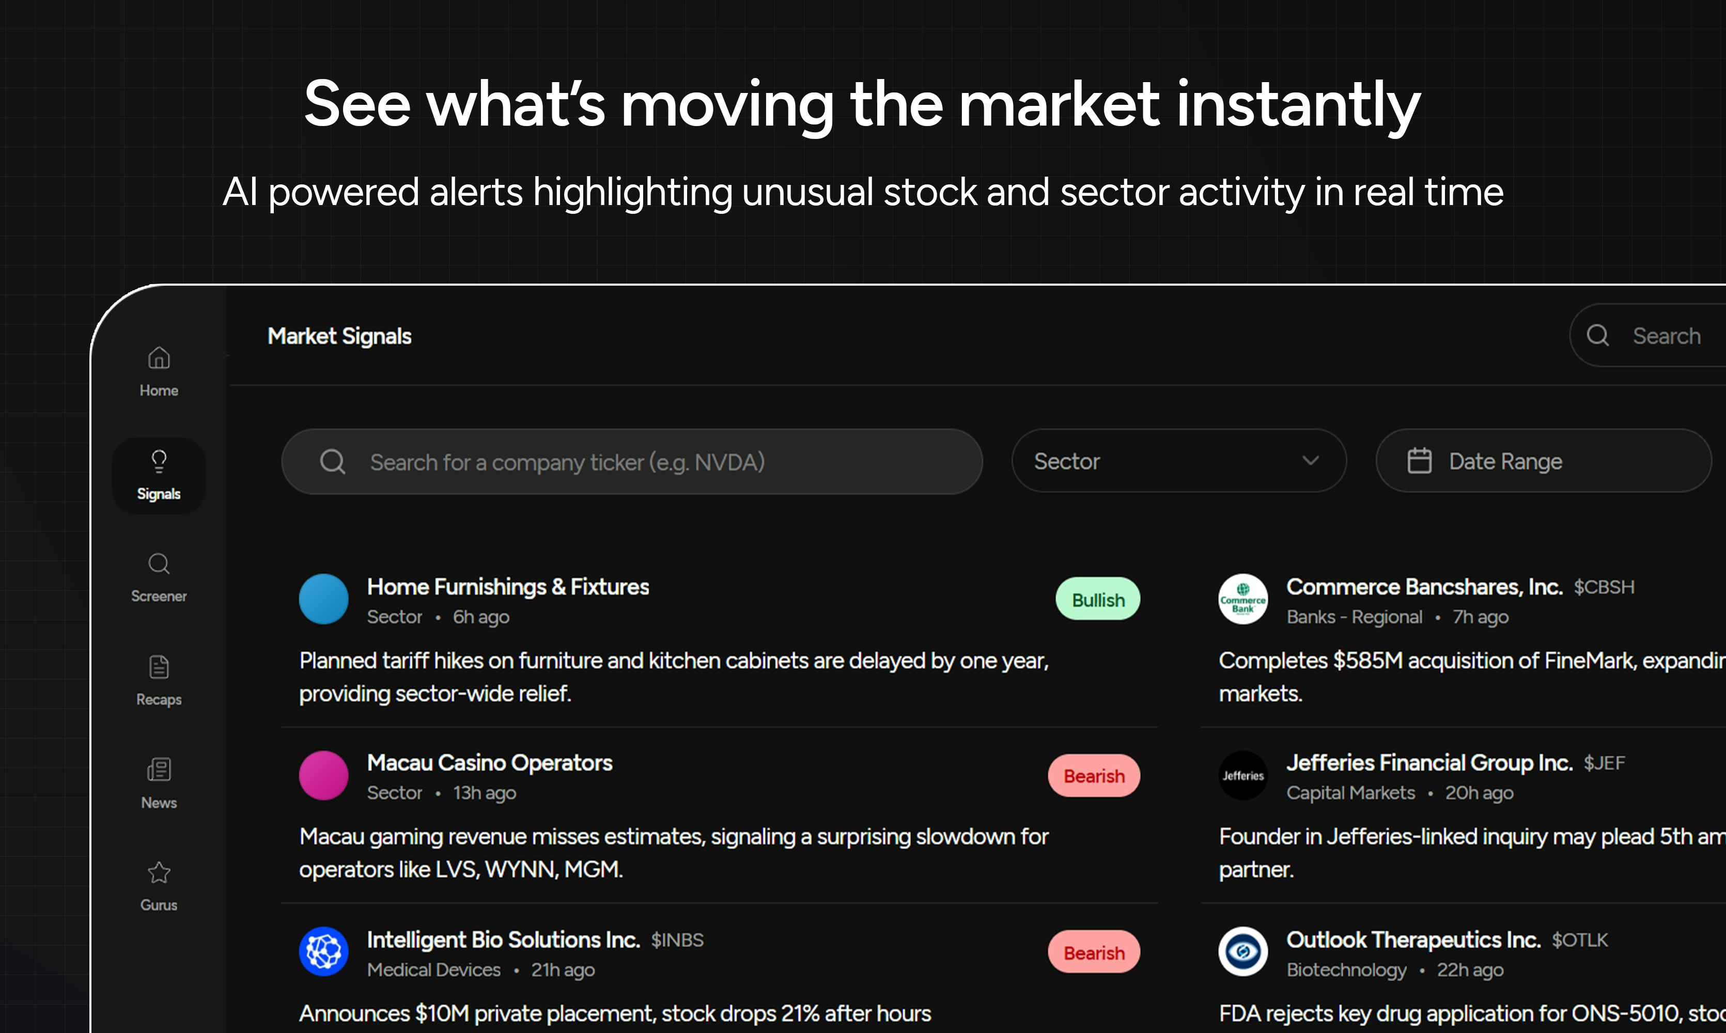Toggle the Bearish tag on Intelligent Bio Solutions
Screen dimensions: 1726x1033
[1094, 952]
